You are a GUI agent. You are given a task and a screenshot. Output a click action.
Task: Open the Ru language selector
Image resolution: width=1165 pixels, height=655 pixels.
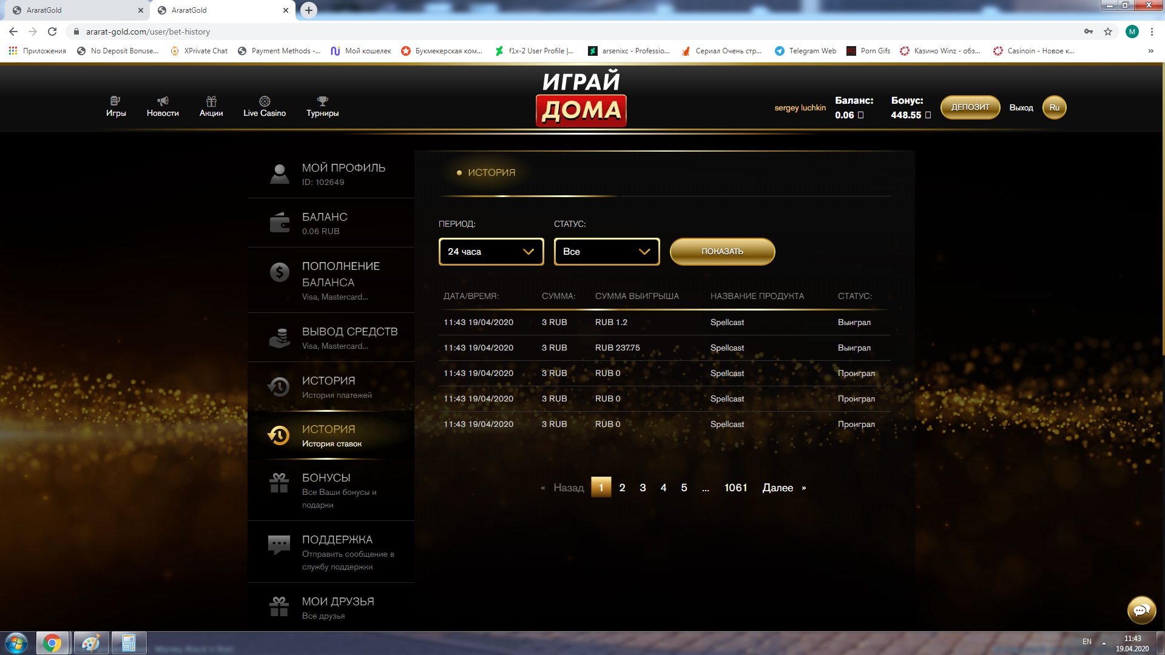[x=1054, y=107]
